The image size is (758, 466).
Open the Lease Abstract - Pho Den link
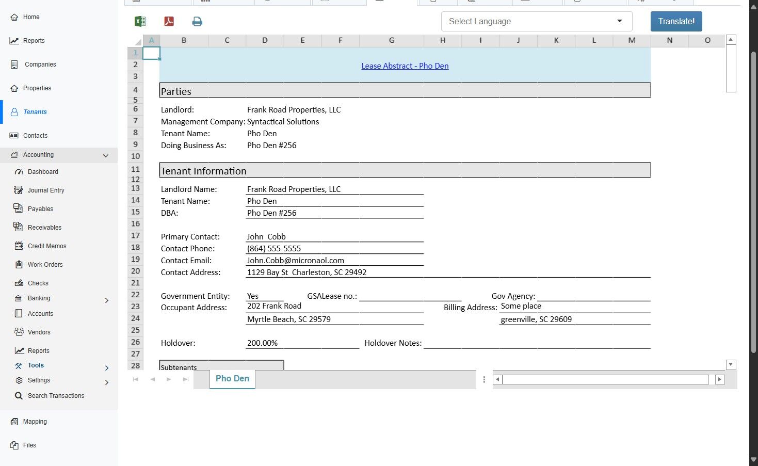[405, 66]
